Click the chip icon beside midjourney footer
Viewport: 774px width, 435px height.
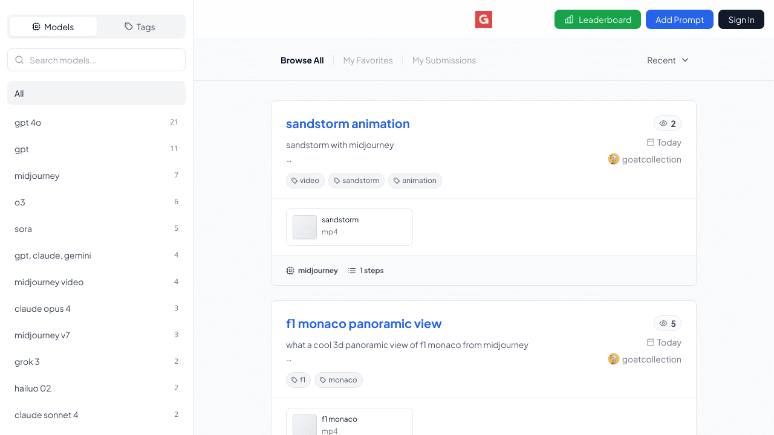click(290, 271)
